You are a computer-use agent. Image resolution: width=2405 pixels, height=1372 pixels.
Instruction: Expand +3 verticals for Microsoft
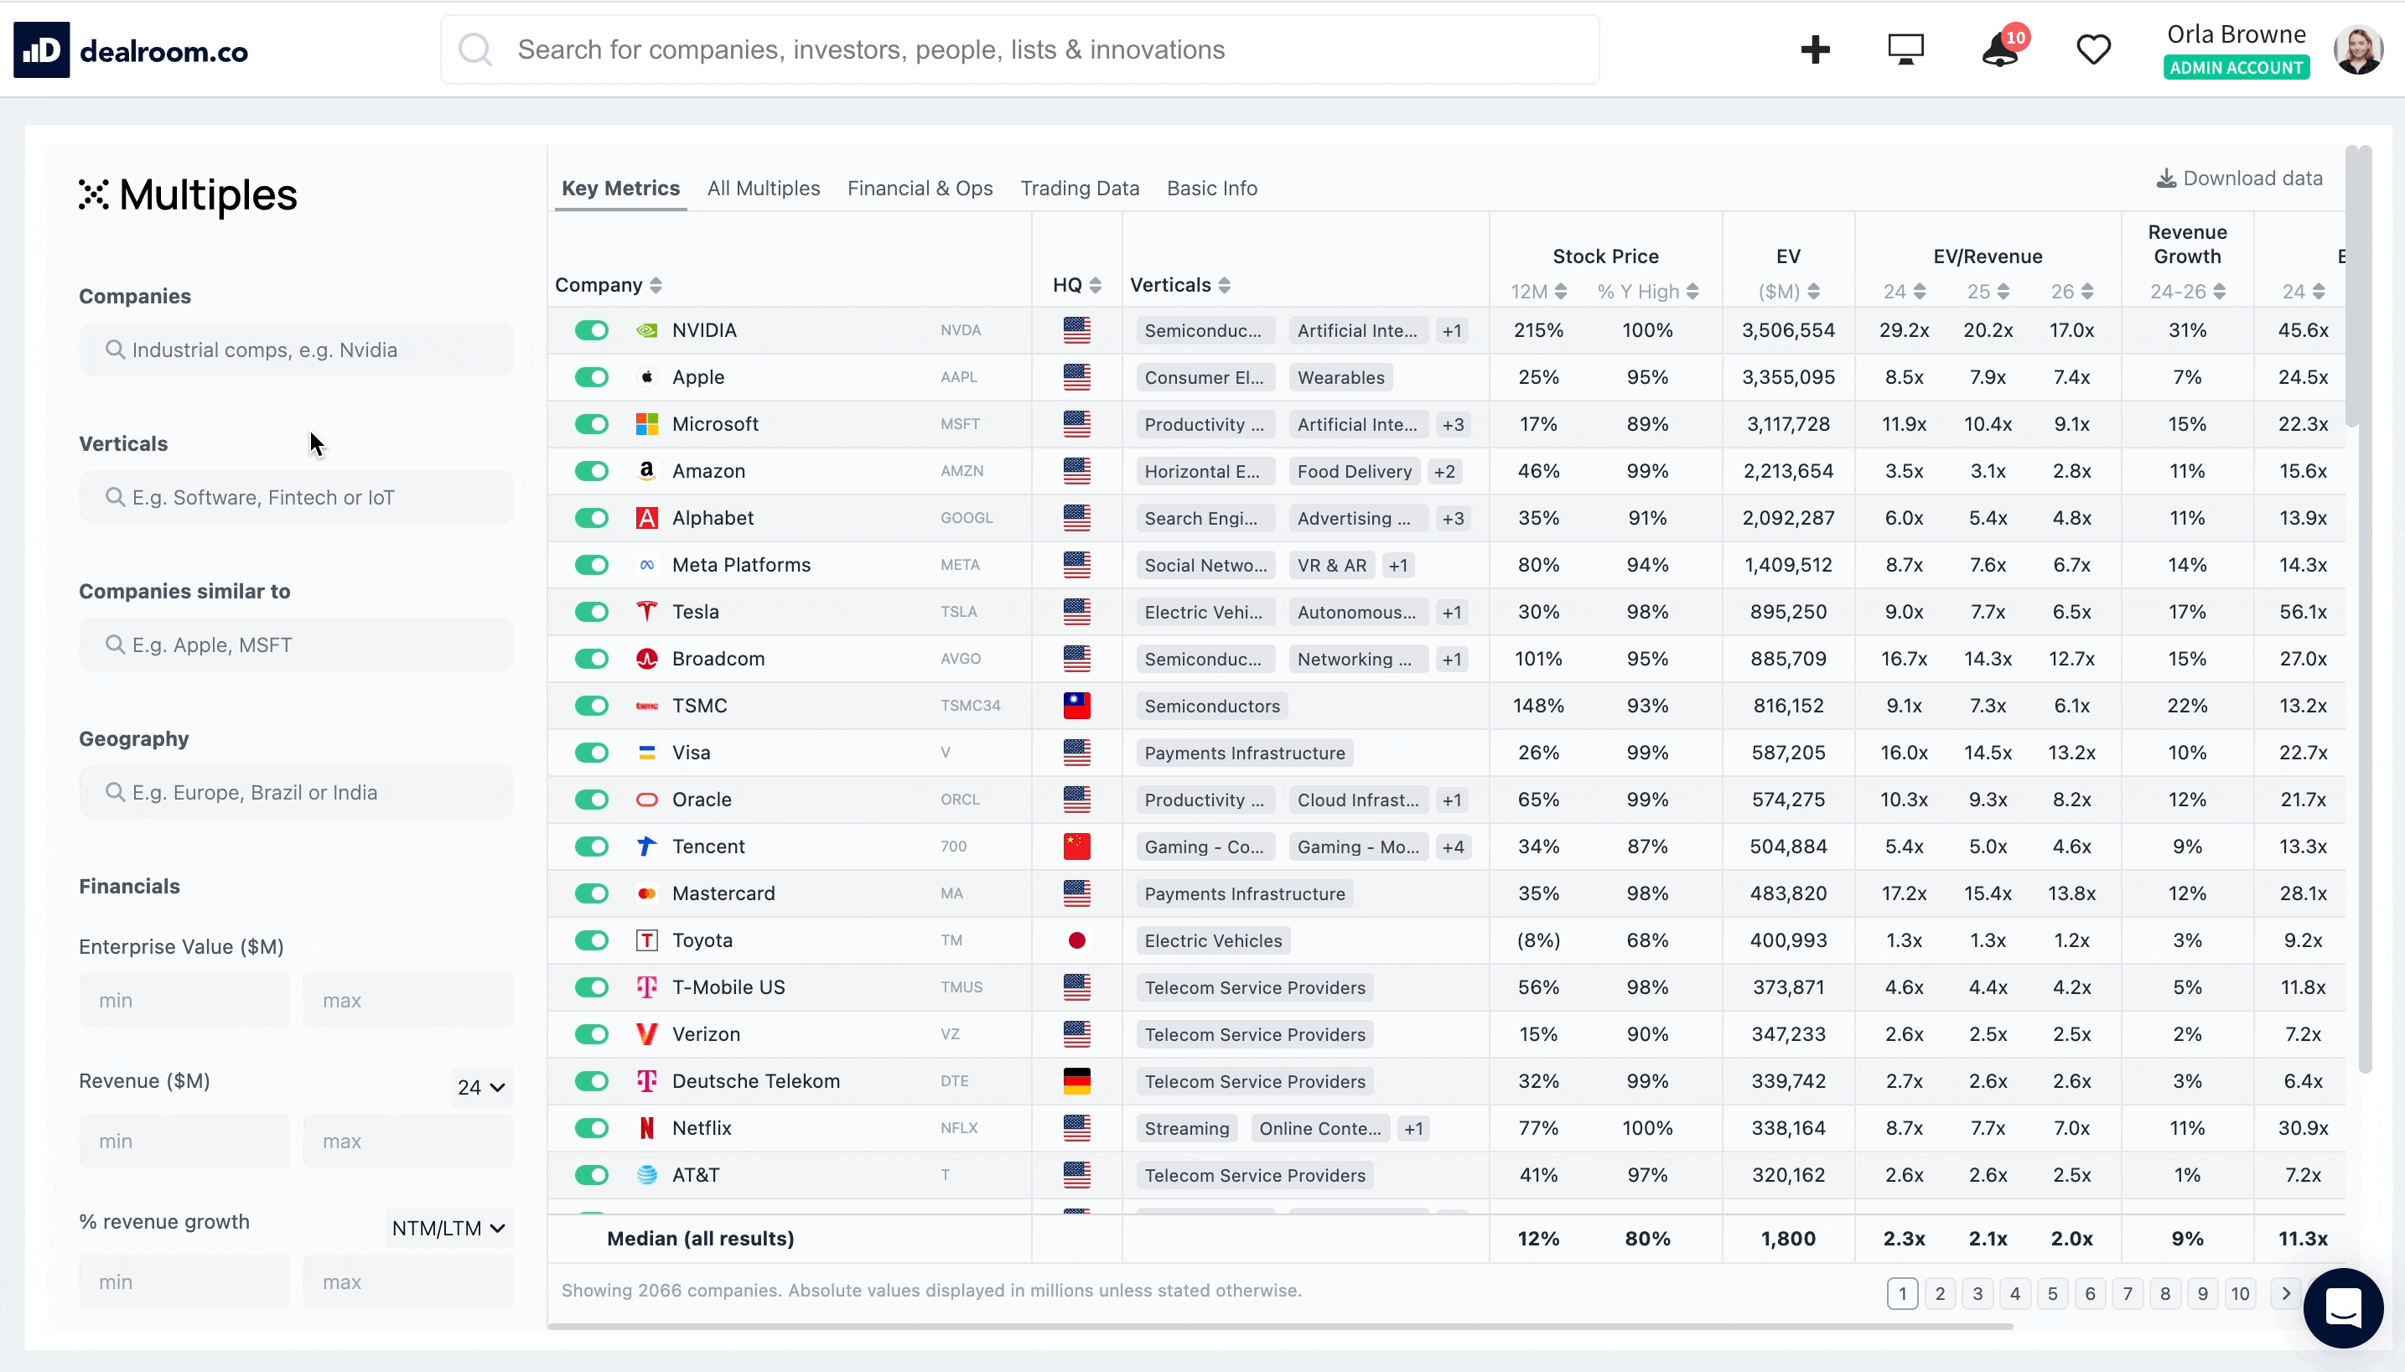[1452, 424]
